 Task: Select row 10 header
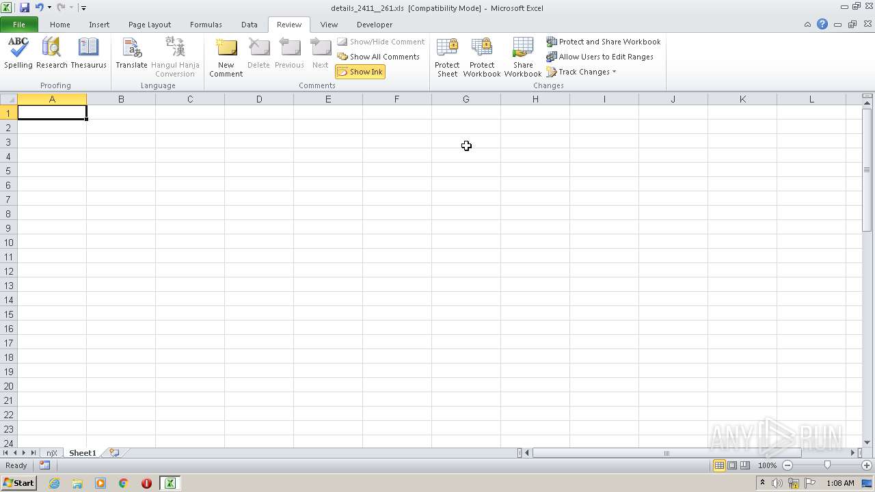[8, 243]
